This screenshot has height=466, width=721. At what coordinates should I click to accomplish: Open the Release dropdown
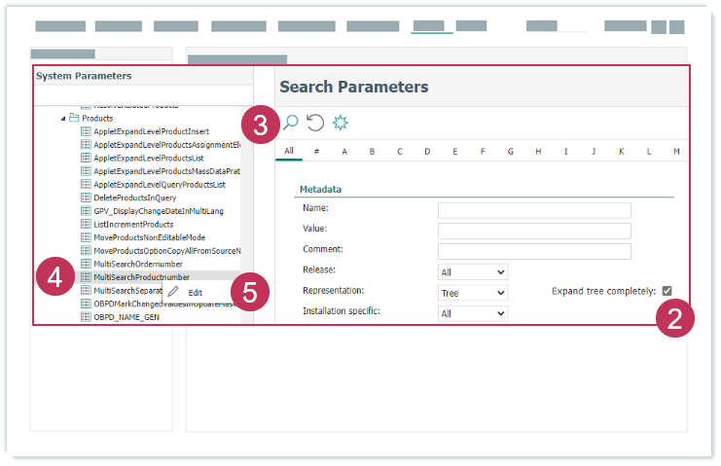tap(473, 272)
